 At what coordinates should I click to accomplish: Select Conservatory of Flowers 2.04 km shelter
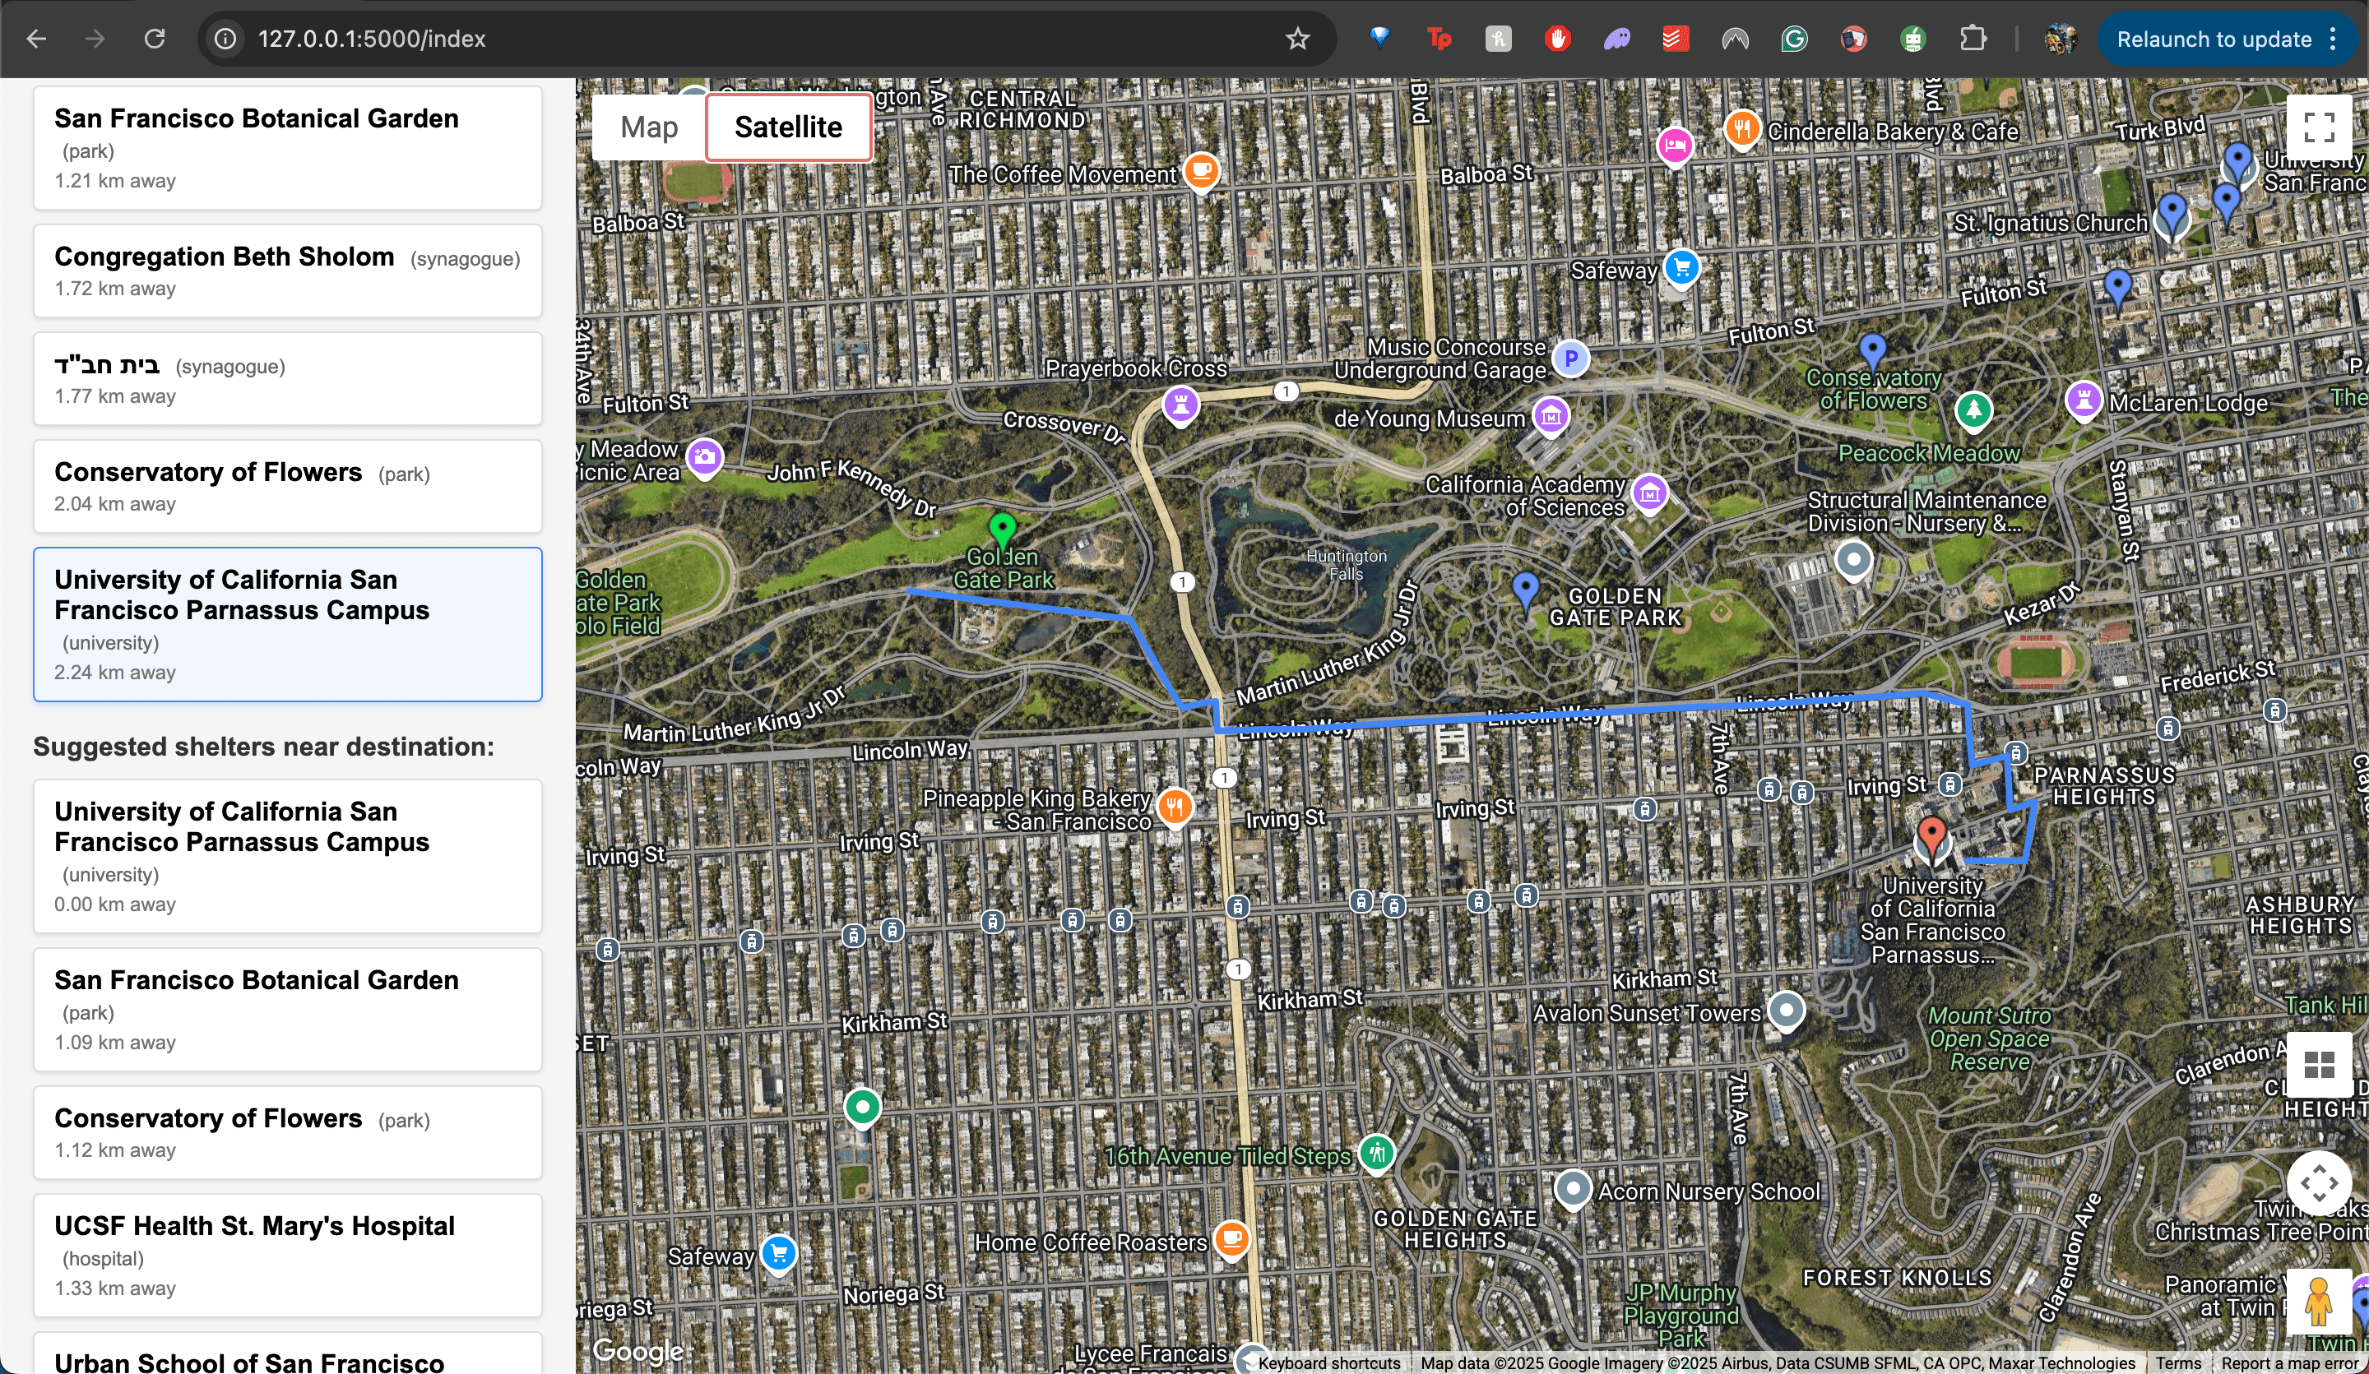point(288,486)
